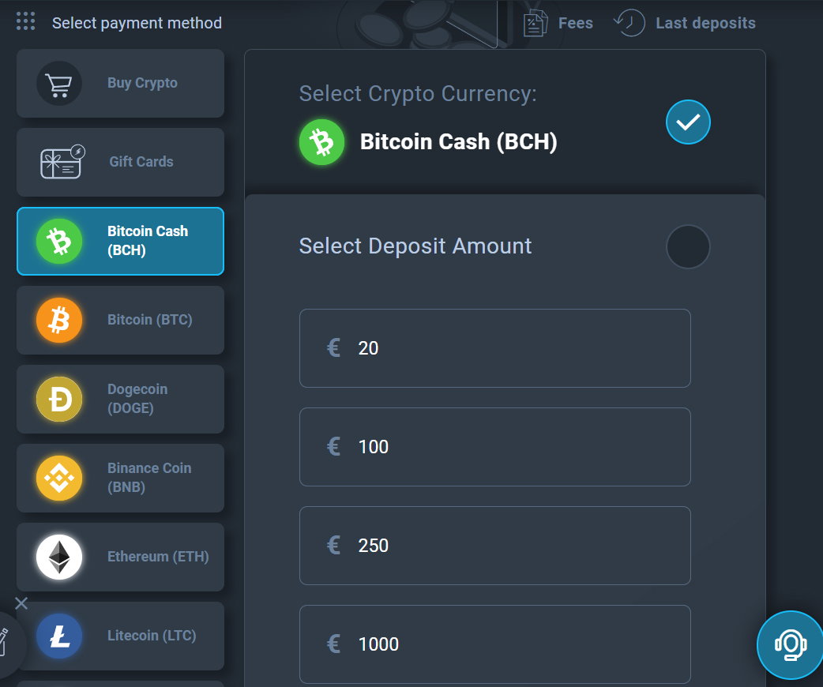Toggle the blue checkmark for crypto currency

pyautogui.click(x=688, y=122)
